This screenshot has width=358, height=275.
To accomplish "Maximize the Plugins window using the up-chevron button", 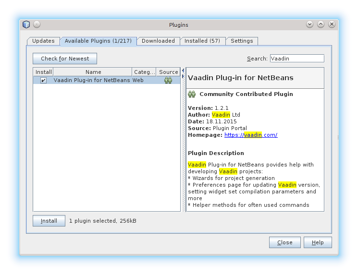I will point(321,24).
